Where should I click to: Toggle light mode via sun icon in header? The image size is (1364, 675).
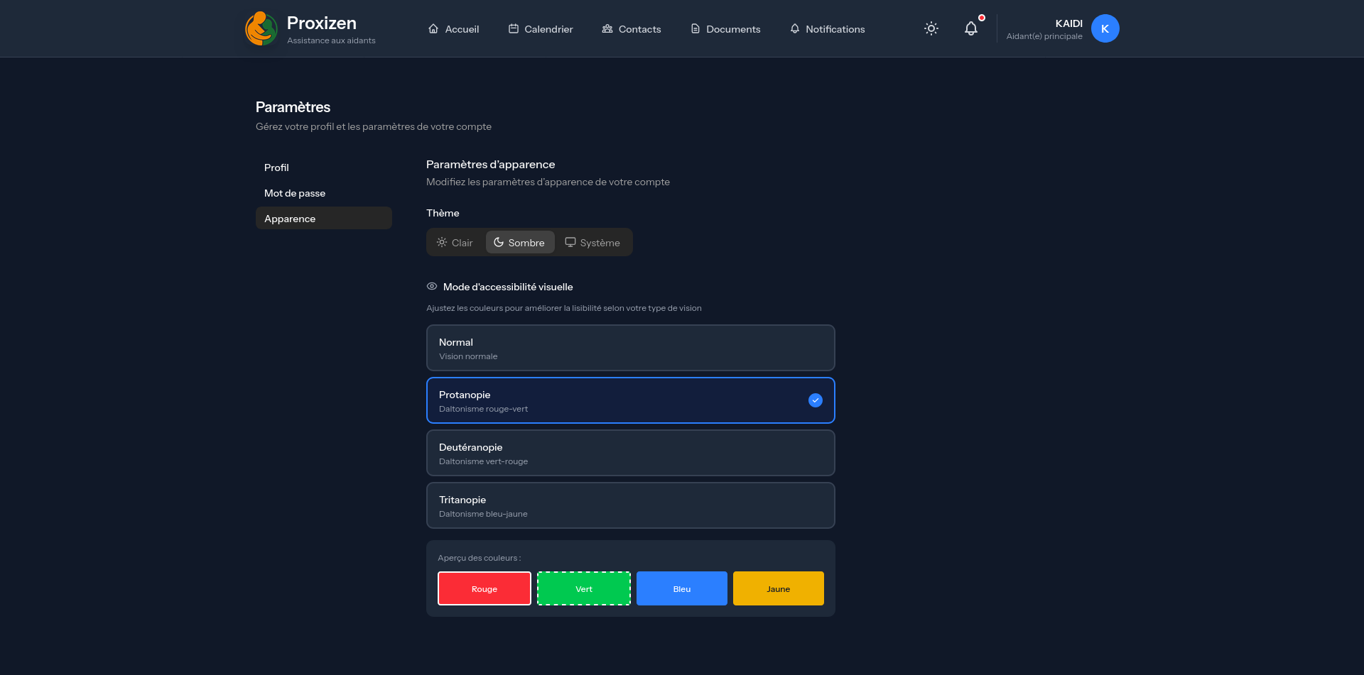(x=931, y=28)
